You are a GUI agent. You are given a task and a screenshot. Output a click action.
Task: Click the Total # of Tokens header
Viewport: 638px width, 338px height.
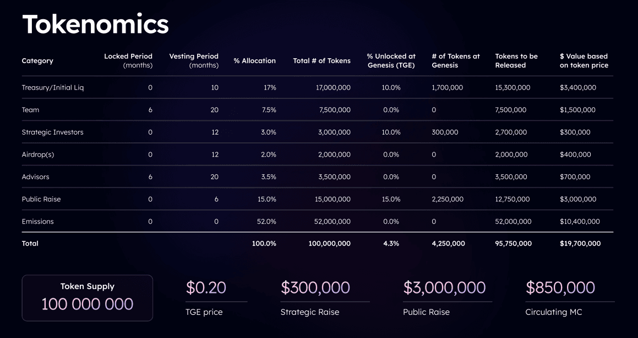[321, 60]
